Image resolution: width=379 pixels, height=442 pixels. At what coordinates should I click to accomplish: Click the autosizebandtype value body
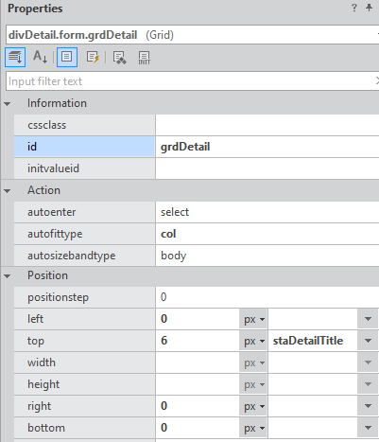(x=267, y=256)
